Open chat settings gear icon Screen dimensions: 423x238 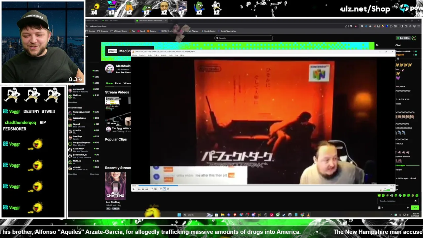tap(408, 208)
